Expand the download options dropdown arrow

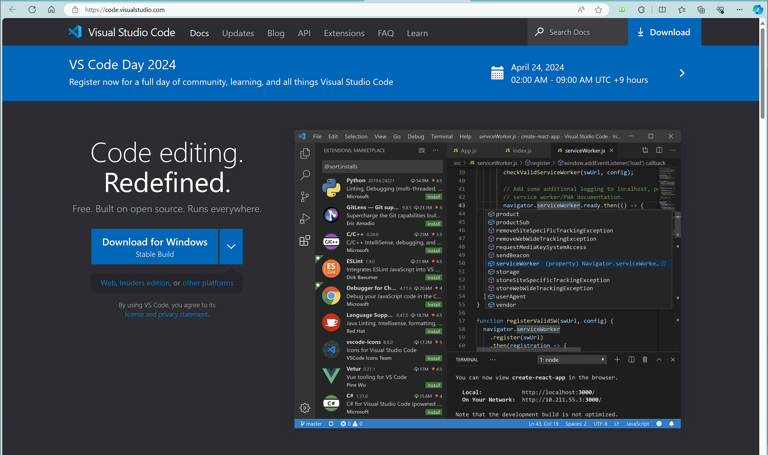[231, 246]
